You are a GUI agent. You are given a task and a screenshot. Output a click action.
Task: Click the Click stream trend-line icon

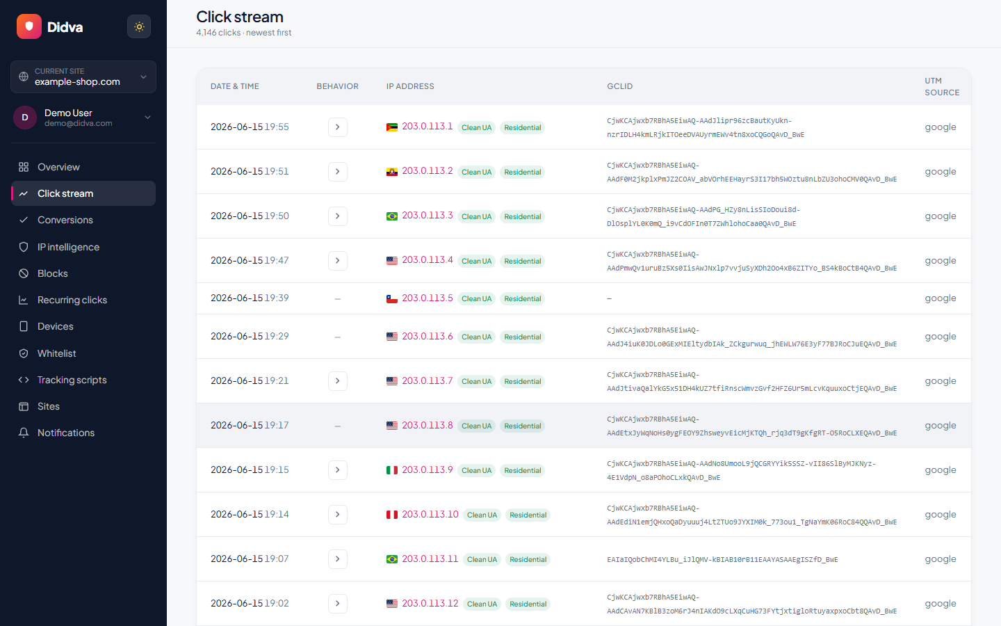24,193
